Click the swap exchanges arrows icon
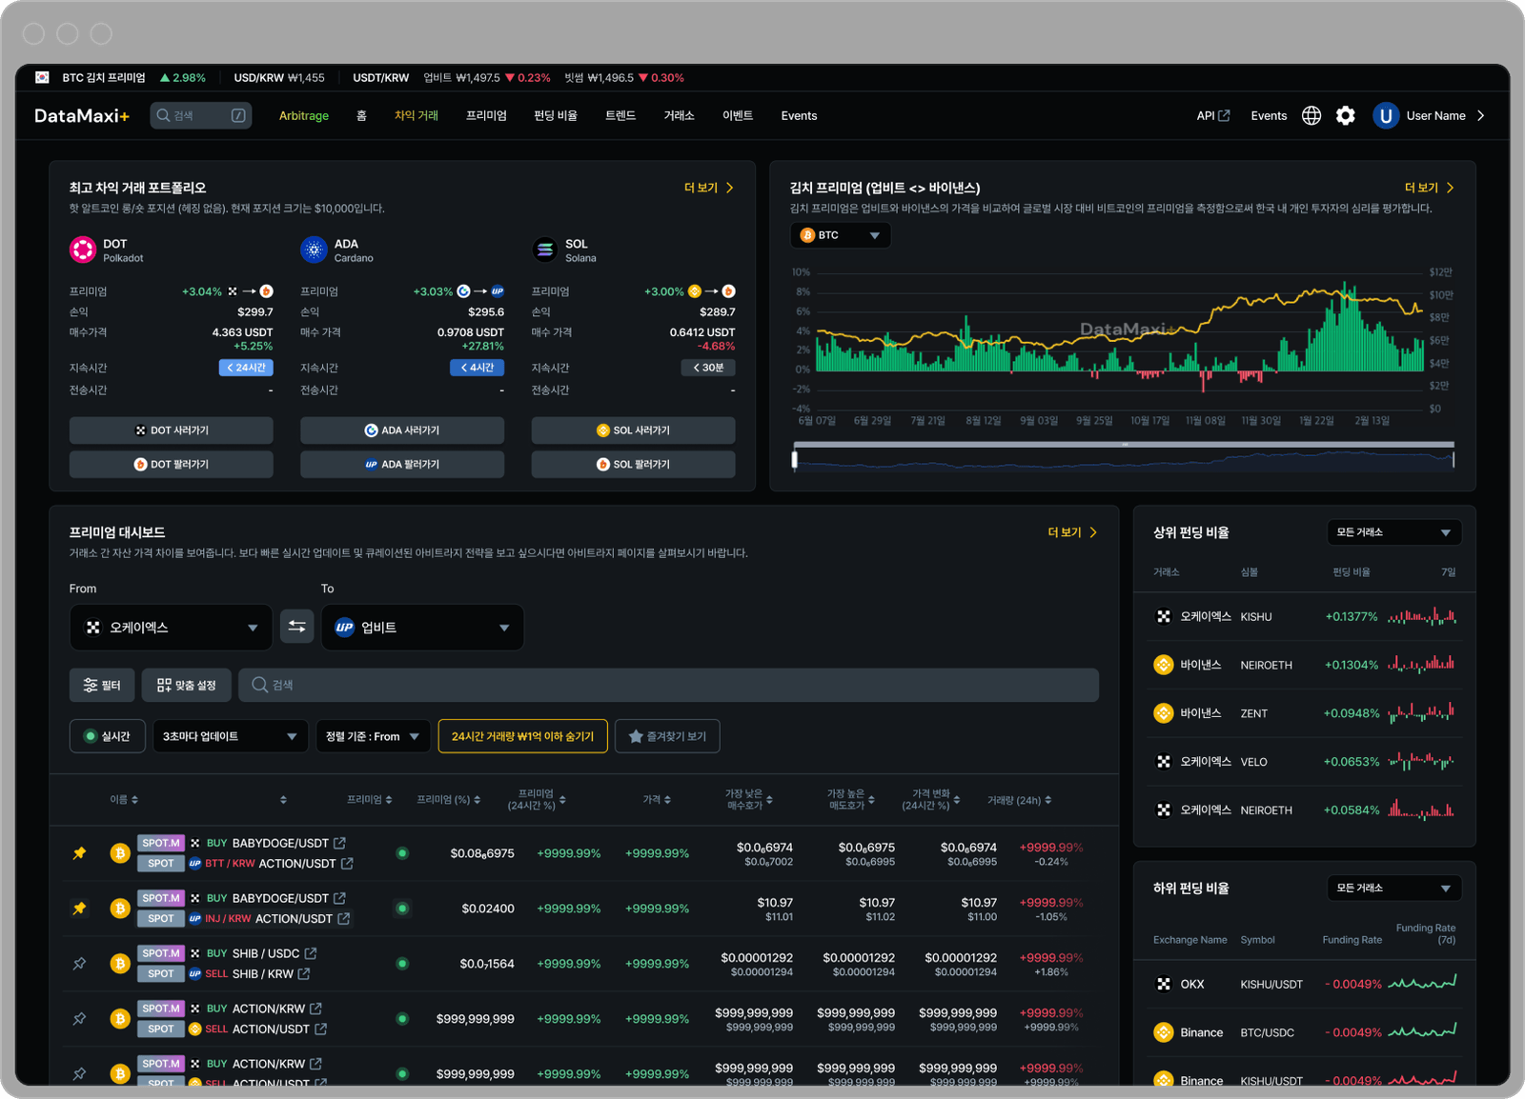Image resolution: width=1525 pixels, height=1099 pixels. click(296, 627)
